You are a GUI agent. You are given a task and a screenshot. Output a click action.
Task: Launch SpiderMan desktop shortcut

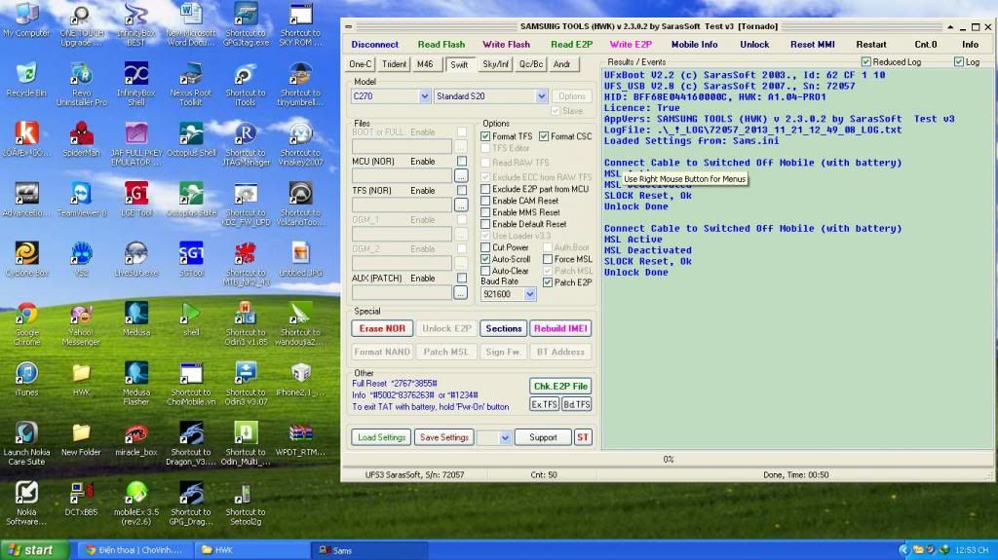82,140
